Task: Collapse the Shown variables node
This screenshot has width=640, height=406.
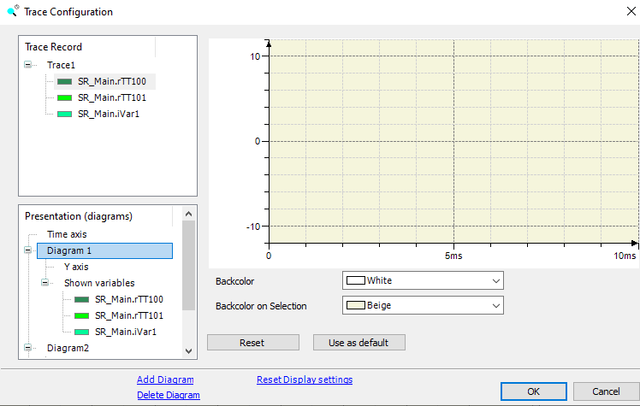Action: pos(45,283)
